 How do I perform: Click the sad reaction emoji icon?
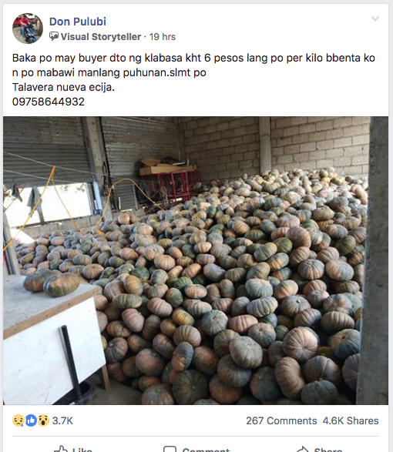(x=18, y=420)
